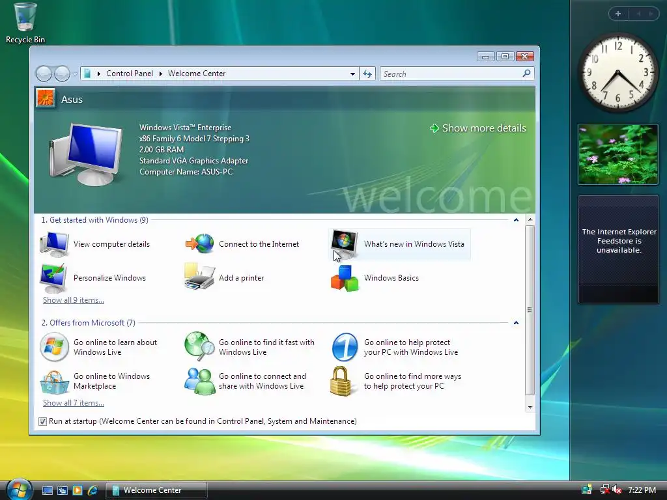
Task: Click the connect and share people icon
Action: point(199,381)
